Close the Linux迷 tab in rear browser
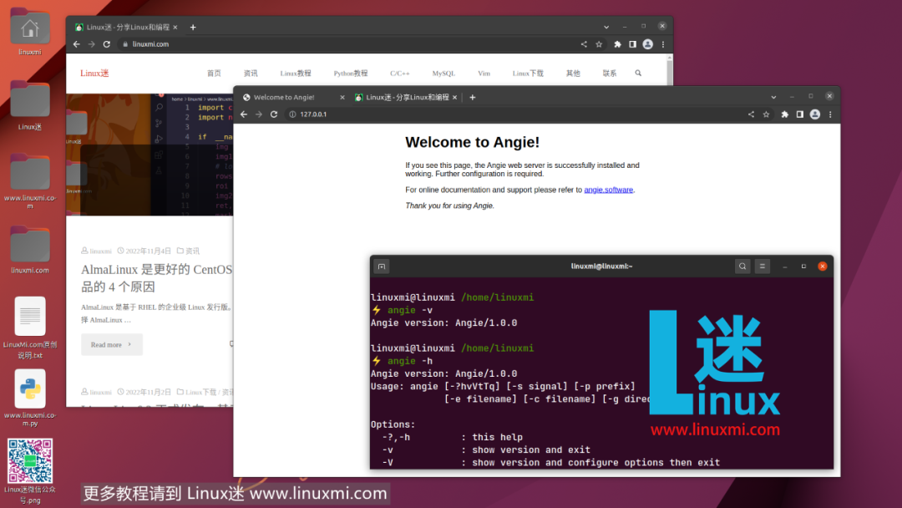The image size is (902, 508). 175,27
